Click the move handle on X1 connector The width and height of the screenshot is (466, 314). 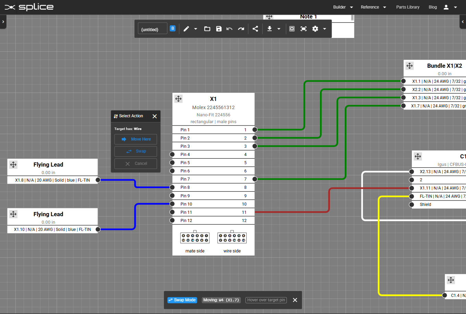pos(179,99)
